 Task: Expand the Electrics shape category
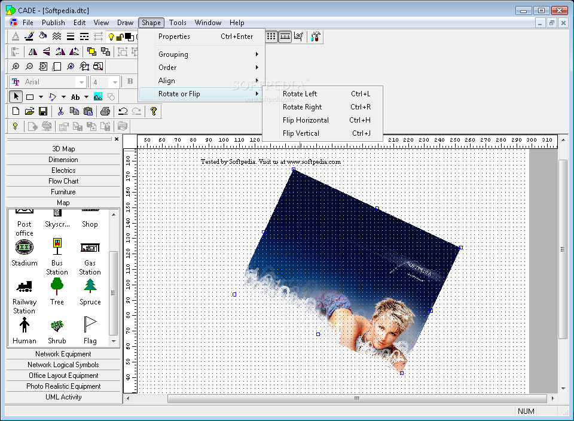point(63,170)
